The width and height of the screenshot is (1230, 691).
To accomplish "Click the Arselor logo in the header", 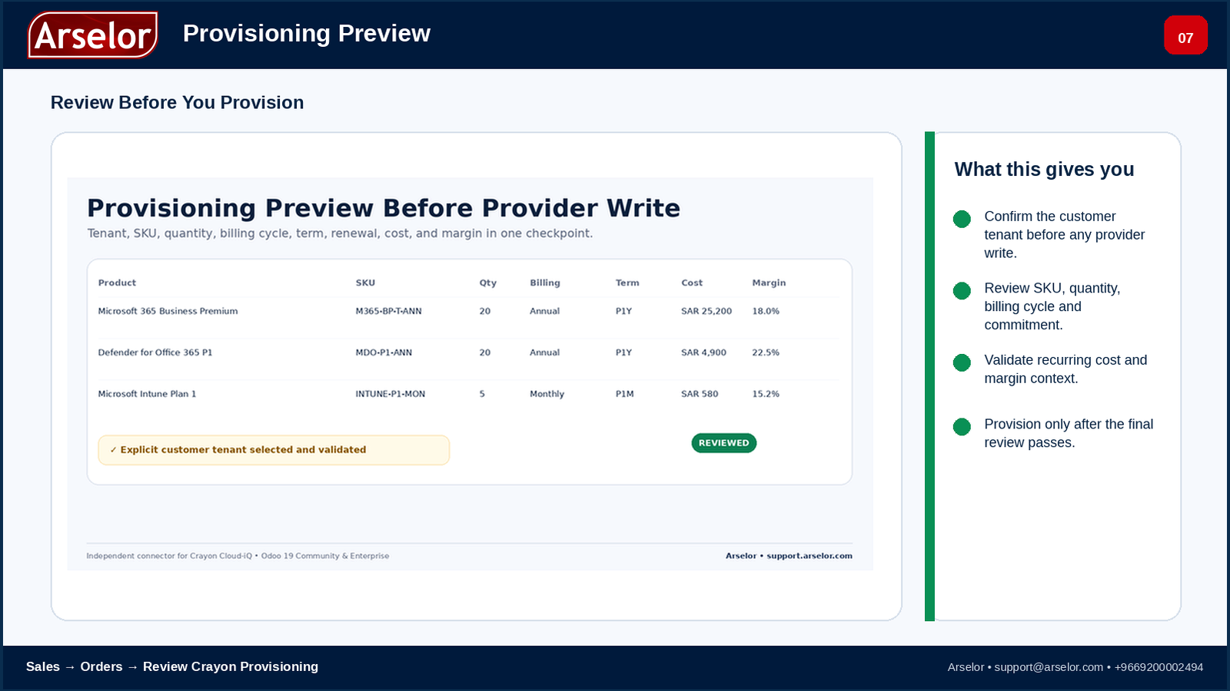I will (x=93, y=35).
